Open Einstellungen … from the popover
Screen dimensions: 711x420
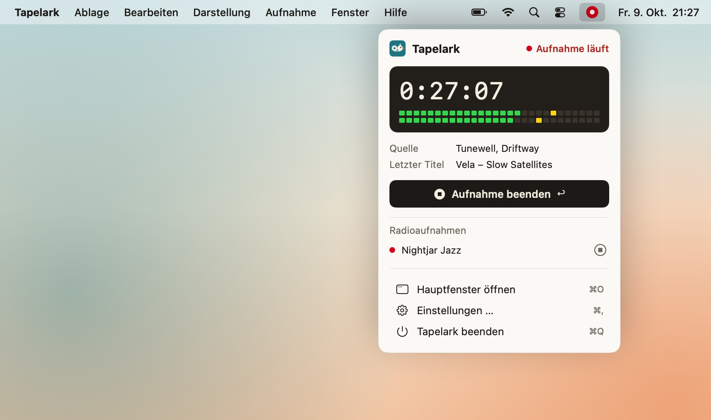499,310
